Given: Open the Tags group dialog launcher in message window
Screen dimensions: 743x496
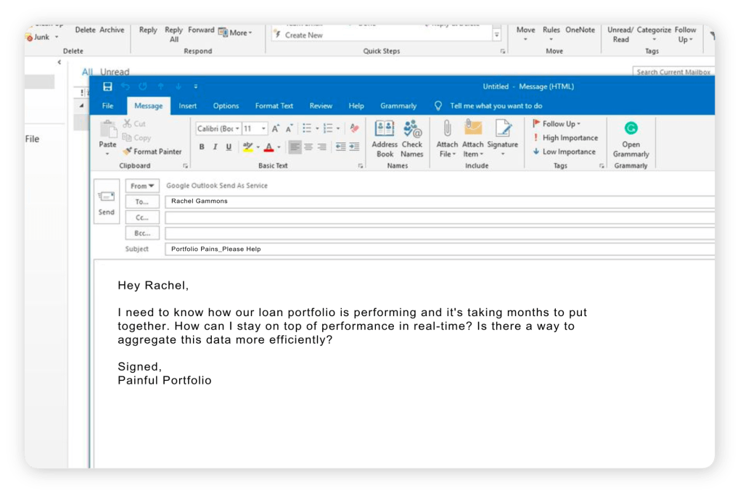Looking at the screenshot, I should (602, 166).
